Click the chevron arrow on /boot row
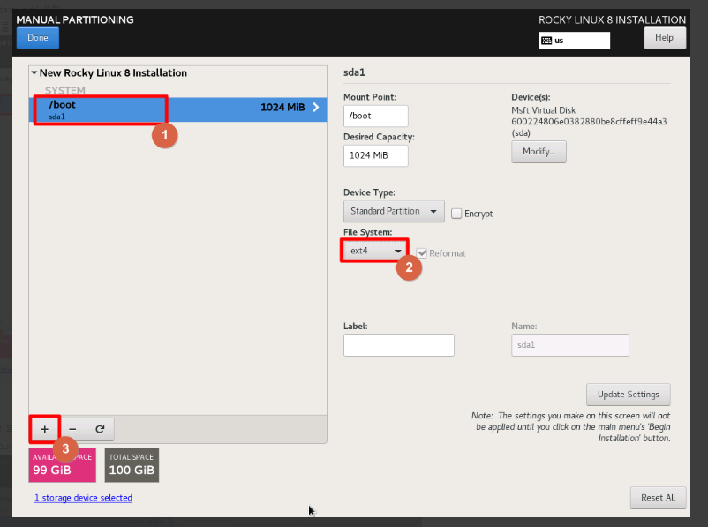This screenshot has width=708, height=527. point(316,107)
